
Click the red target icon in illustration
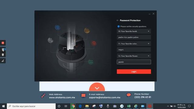[x=94, y=43]
